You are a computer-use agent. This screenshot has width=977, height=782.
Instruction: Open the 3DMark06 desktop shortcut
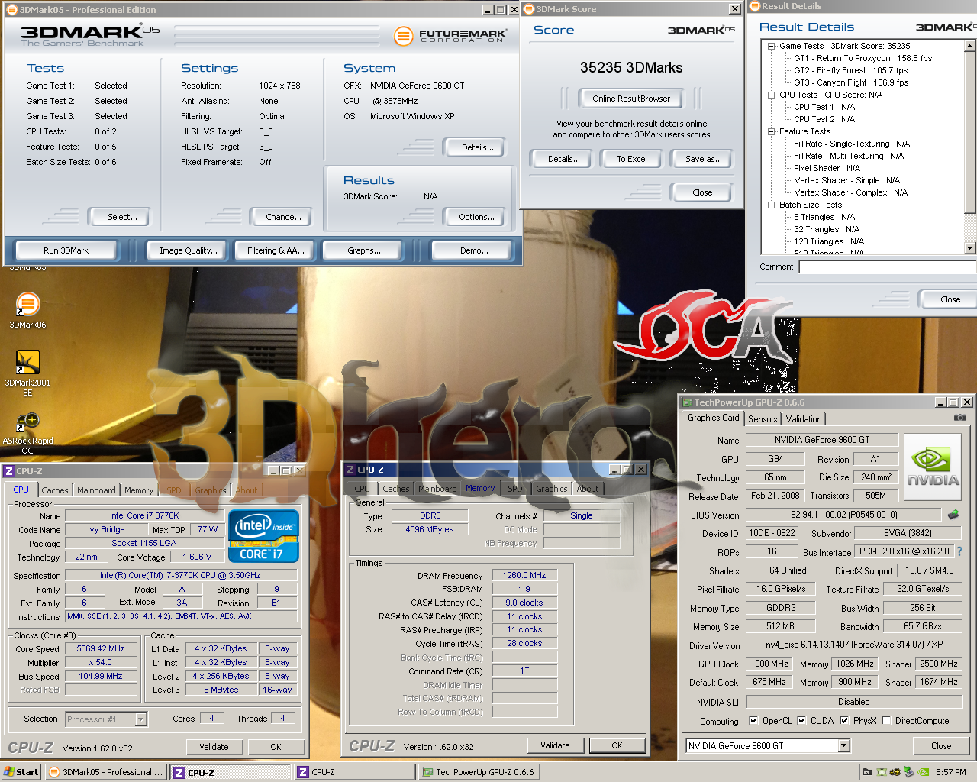tap(27, 310)
